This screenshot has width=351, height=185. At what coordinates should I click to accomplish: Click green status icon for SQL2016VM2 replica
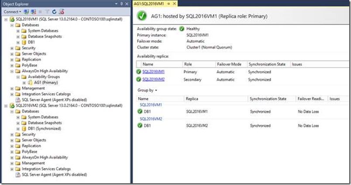139,79
